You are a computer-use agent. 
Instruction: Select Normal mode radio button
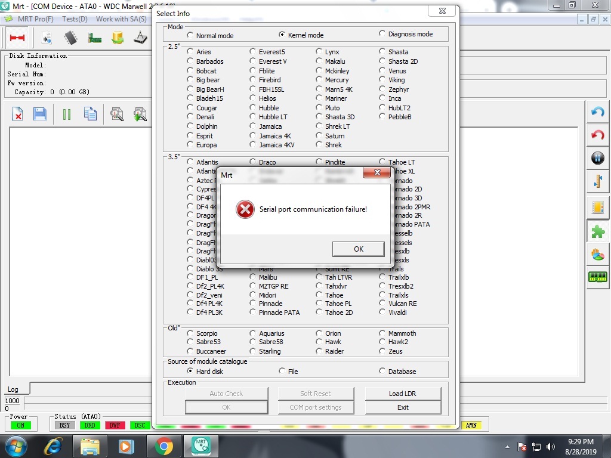tap(190, 35)
